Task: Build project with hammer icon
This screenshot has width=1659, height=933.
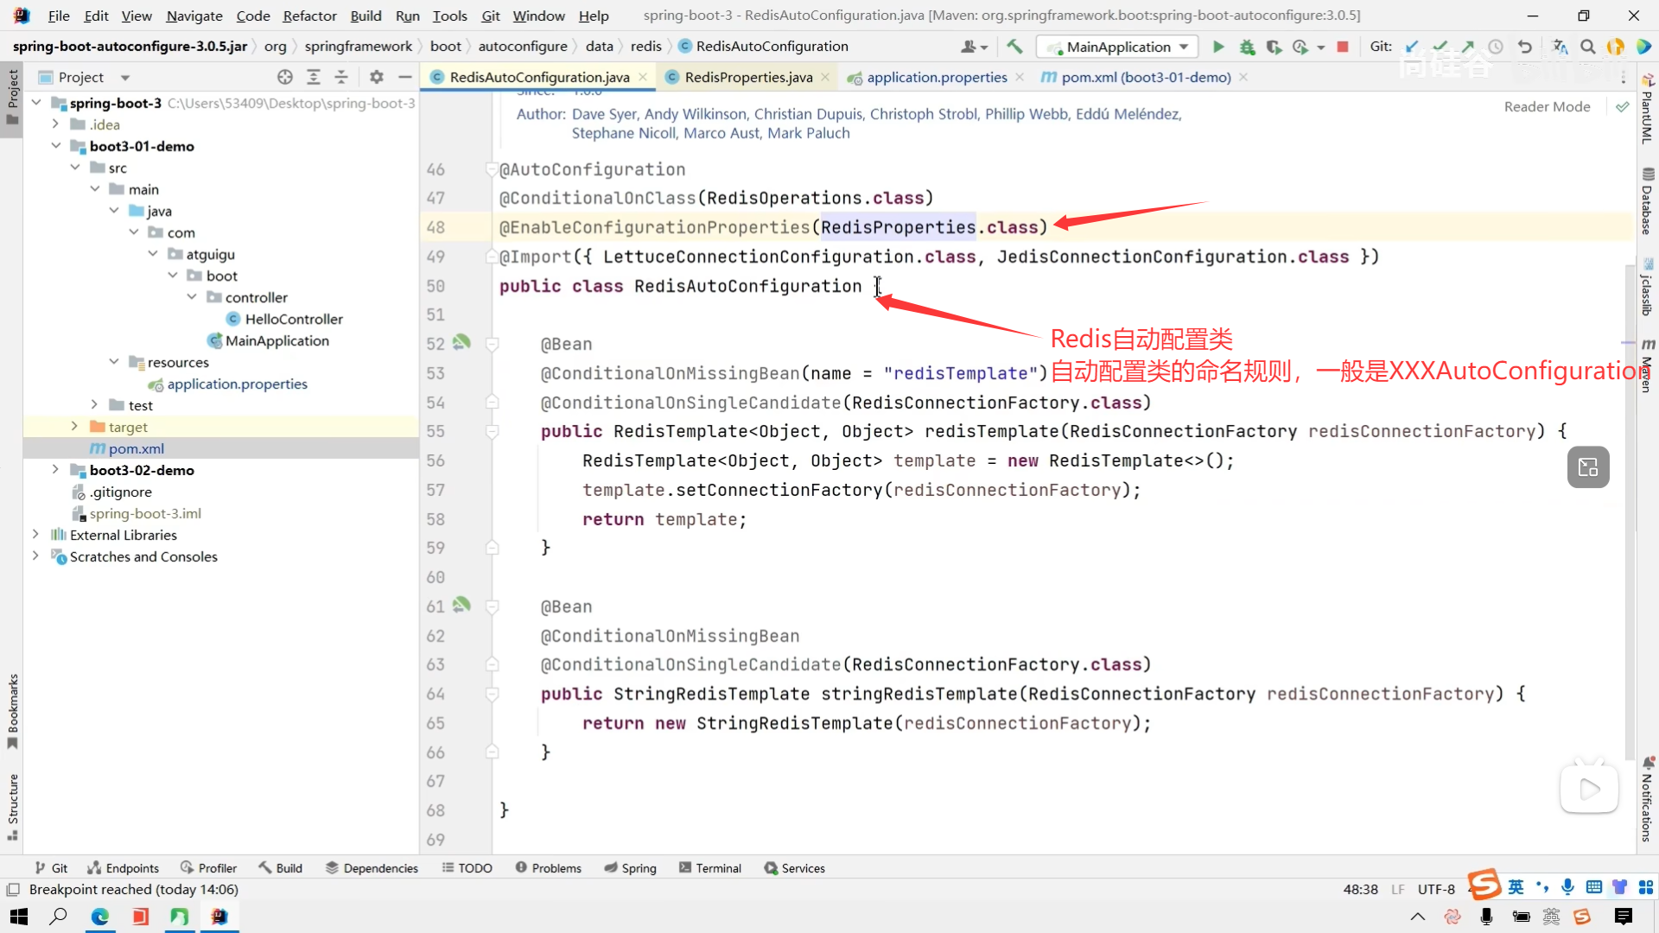Action: 1014,47
